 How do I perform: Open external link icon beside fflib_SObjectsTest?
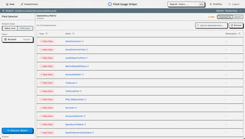click(85, 100)
